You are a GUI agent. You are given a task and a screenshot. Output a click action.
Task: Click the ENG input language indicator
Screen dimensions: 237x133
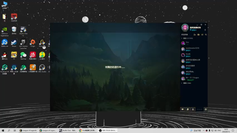[219, 130]
